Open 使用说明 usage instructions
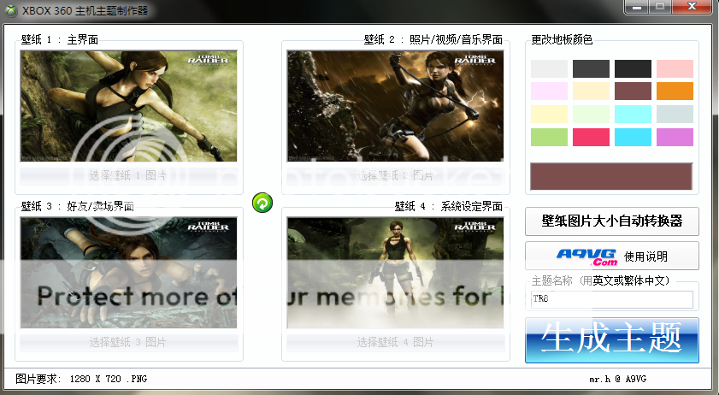Image resolution: width=719 pixels, height=395 pixels. pos(645,256)
